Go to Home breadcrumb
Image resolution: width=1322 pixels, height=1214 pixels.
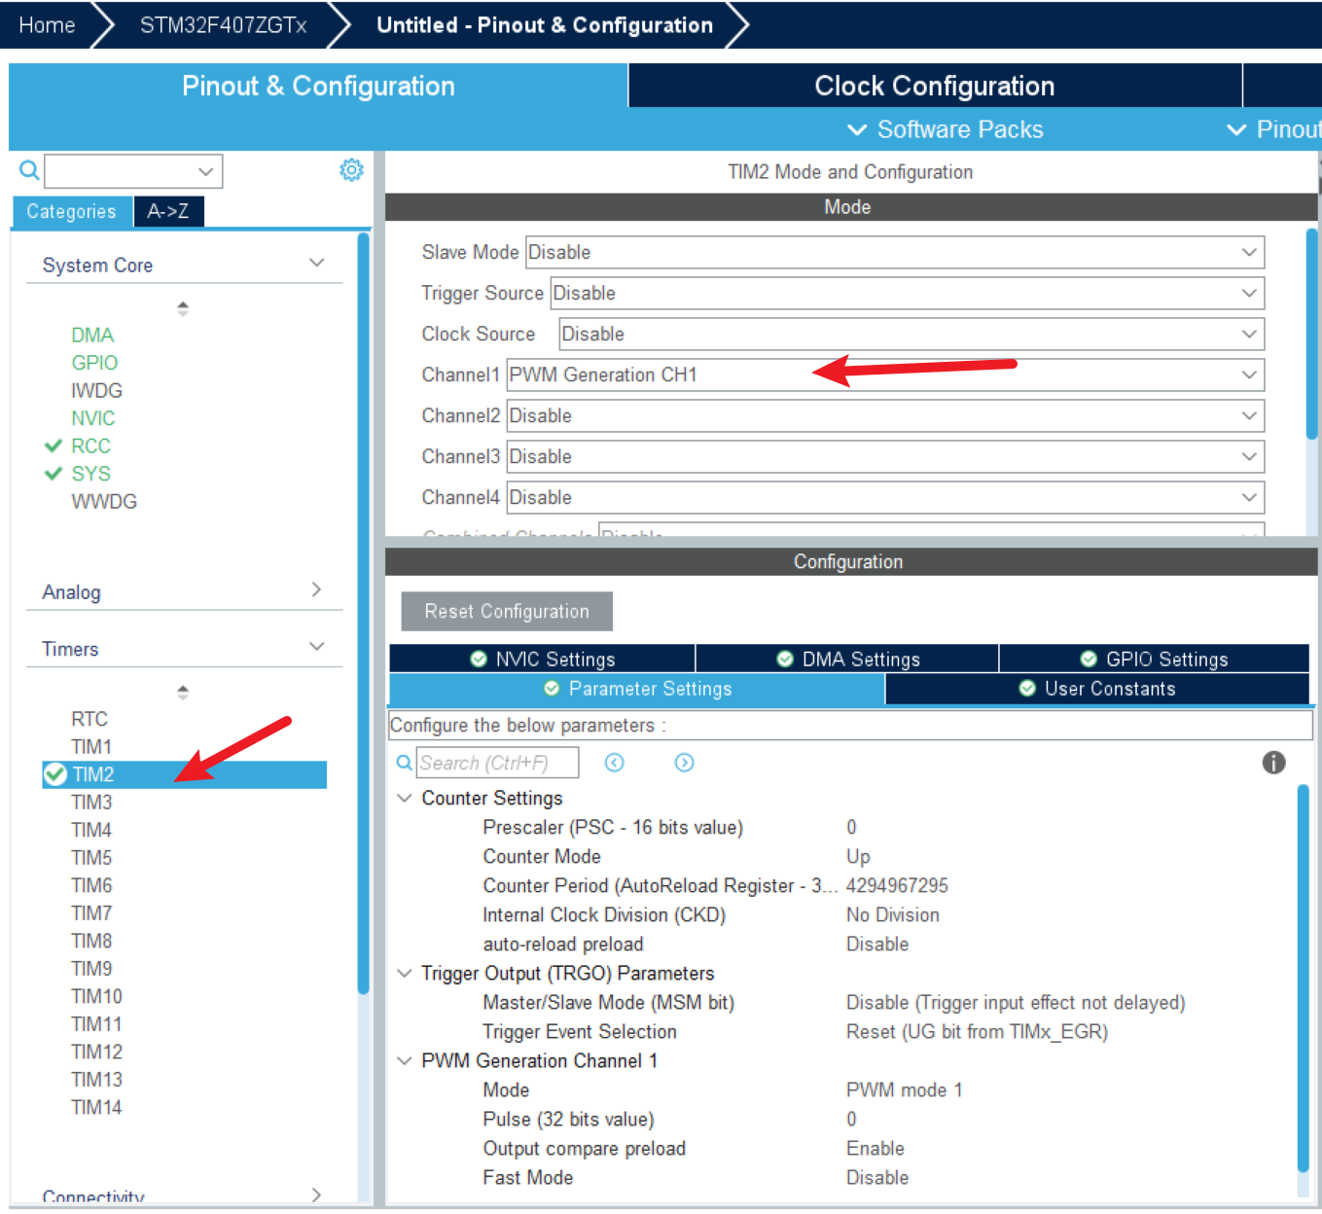click(47, 25)
